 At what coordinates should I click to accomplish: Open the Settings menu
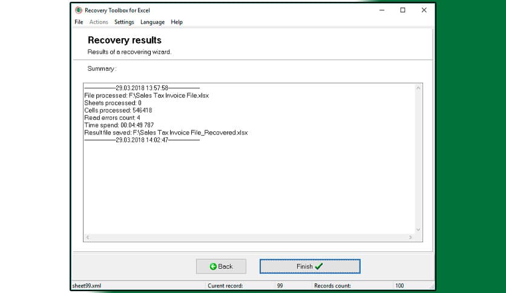pyautogui.click(x=124, y=22)
